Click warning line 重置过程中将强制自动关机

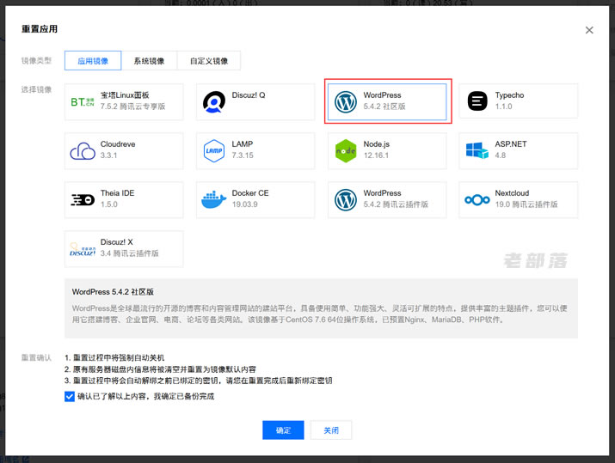(x=114, y=357)
